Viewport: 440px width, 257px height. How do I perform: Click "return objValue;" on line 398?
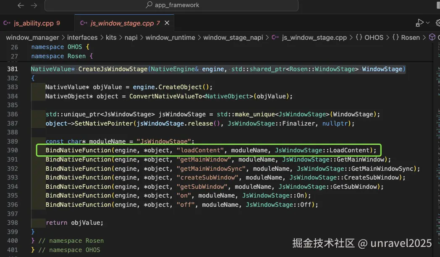[75, 223]
